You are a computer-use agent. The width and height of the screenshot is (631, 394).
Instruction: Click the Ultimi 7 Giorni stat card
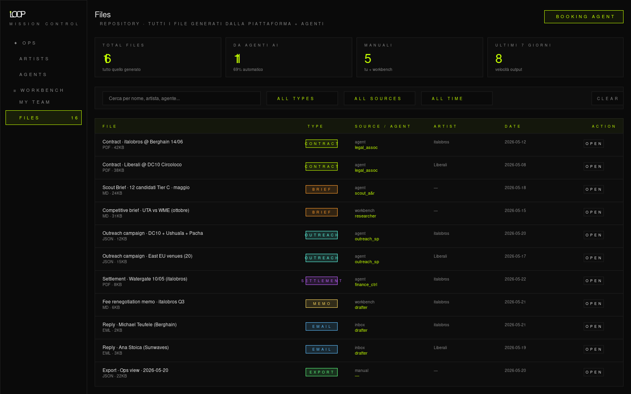click(555, 57)
